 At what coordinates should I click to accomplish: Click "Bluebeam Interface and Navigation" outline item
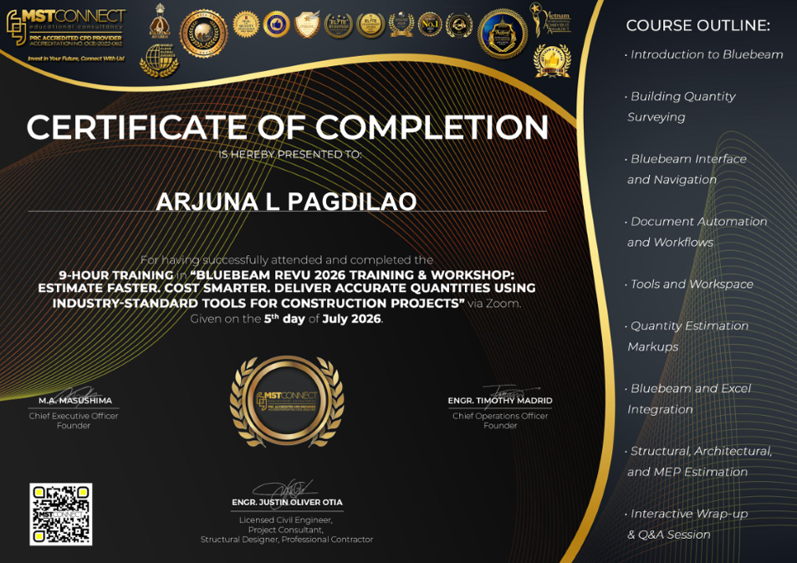coord(686,169)
